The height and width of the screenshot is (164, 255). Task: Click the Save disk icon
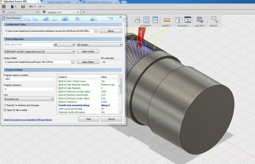coord(23,7)
